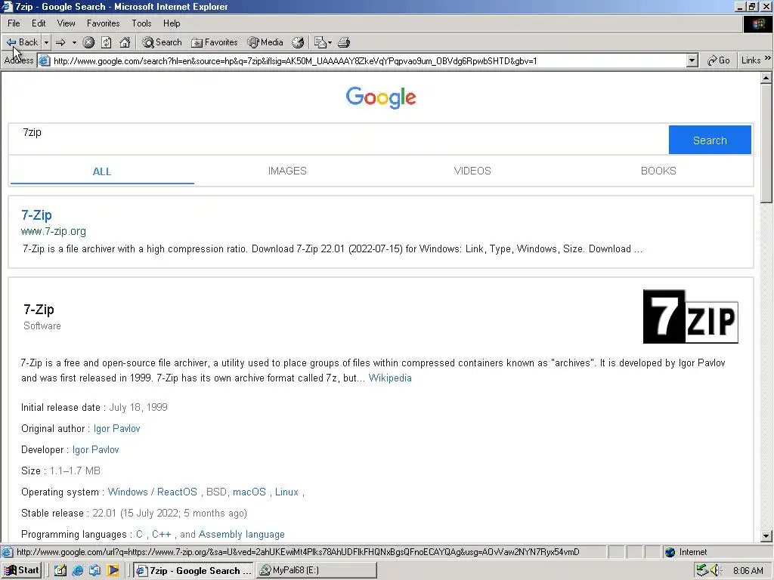Click the vertical scrollbar thumb
The image size is (774, 580).
click(x=766, y=143)
